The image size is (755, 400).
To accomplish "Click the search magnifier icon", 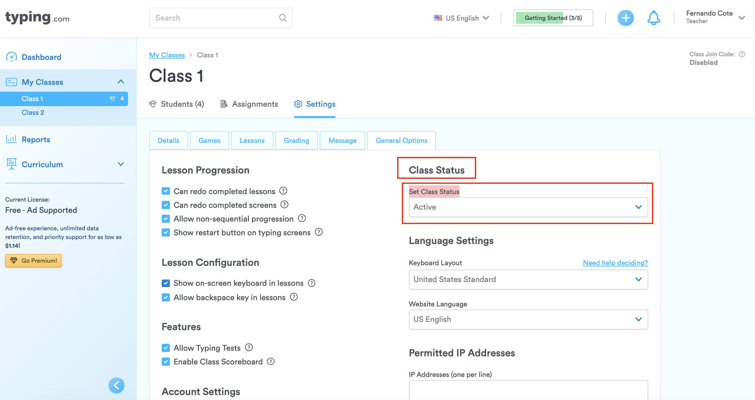I will pyautogui.click(x=283, y=18).
